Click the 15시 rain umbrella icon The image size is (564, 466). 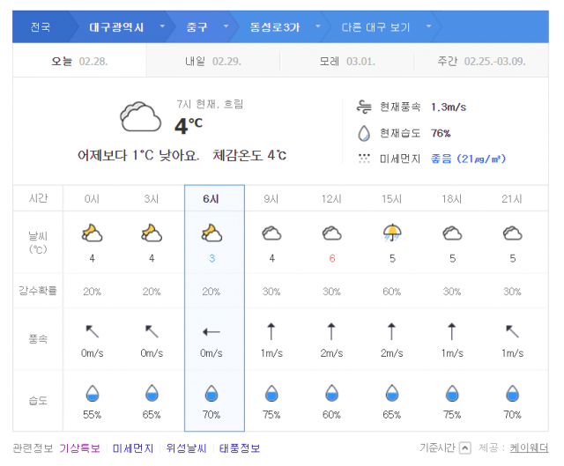click(x=392, y=233)
